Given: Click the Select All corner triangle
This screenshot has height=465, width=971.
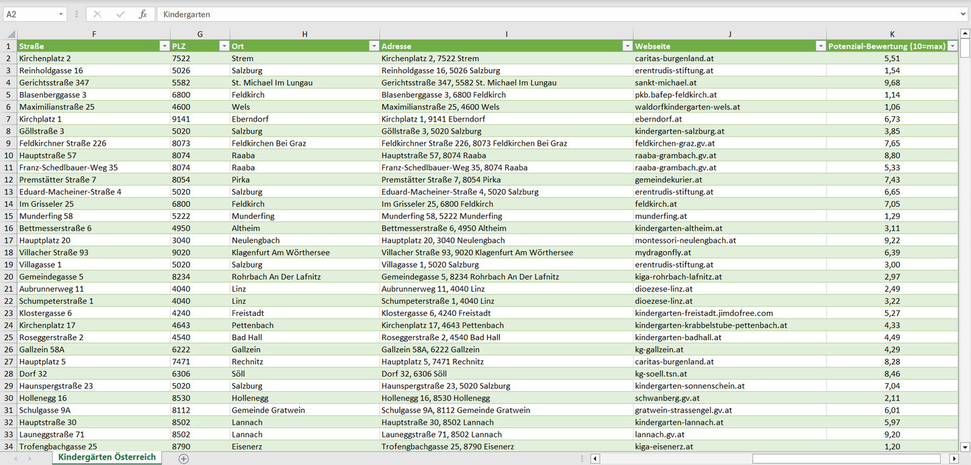Looking at the screenshot, I should [9, 34].
